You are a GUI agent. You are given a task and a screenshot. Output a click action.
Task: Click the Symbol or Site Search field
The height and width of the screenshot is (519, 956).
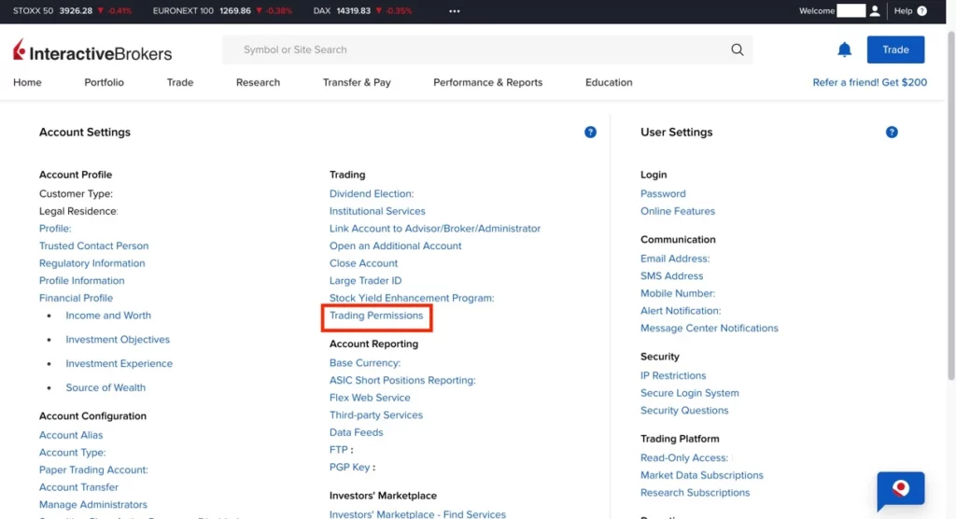[476, 50]
